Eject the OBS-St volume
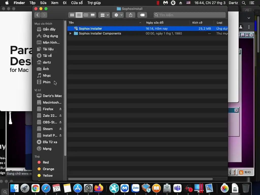Screen dimensions: 260x195 [60, 122]
